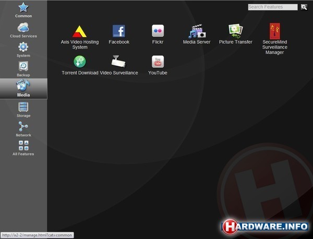Open the Storage category icon
The height and width of the screenshot is (239, 313).
23,107
